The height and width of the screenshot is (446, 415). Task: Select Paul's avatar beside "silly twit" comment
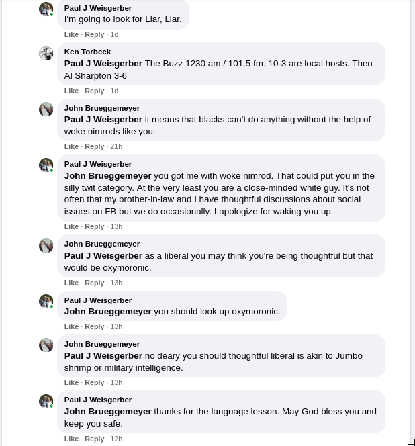pyautogui.click(x=46, y=165)
